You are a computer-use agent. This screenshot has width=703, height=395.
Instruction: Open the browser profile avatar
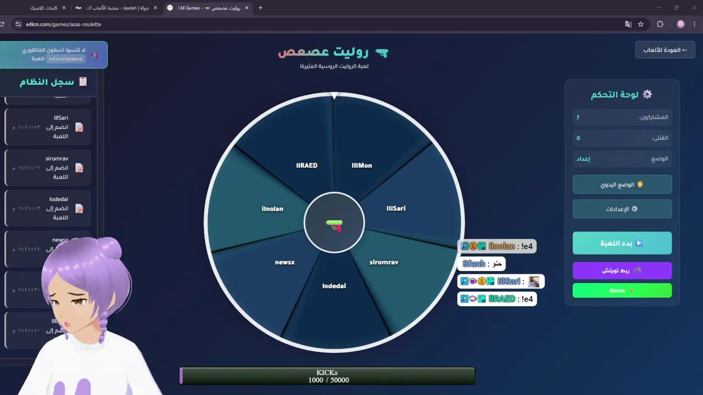[681, 24]
